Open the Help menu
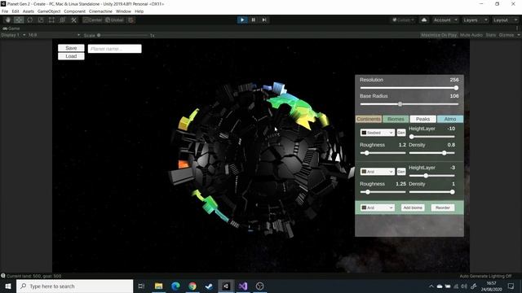This screenshot has height=293, width=522. coord(139,11)
